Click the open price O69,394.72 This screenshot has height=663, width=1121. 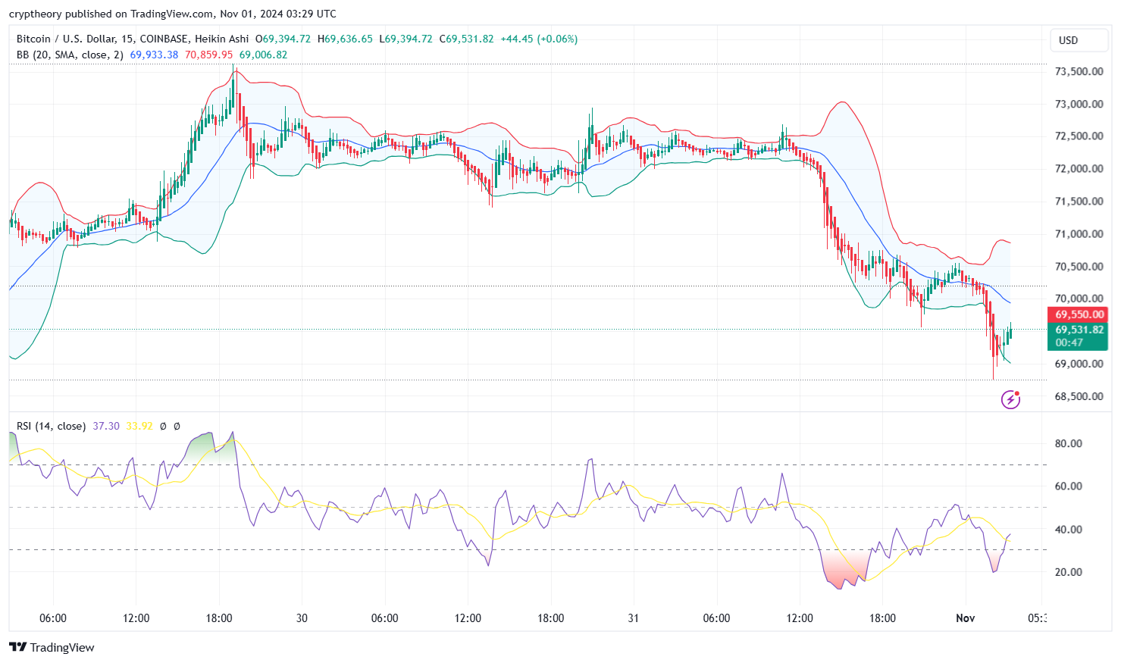tap(283, 39)
